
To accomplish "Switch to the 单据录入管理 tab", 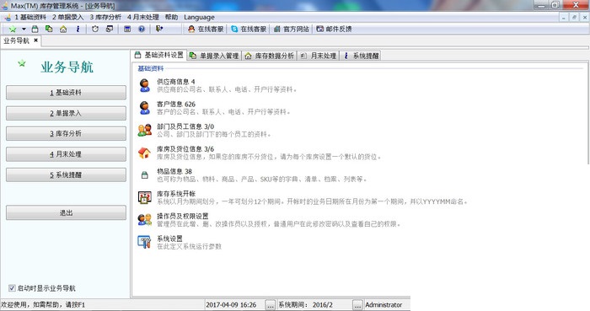I will [214, 56].
